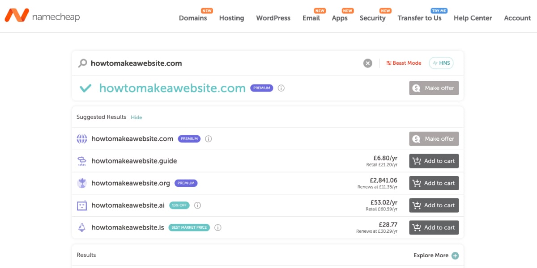537x268 pixels.
Task: Add howtomakeawebsite.guide to cart
Action: click(x=434, y=161)
